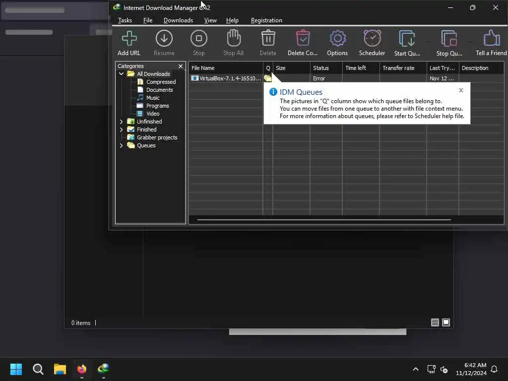Screen dimensions: 508x381
Task: Click the Stop All hand icon
Action: [x=233, y=38]
